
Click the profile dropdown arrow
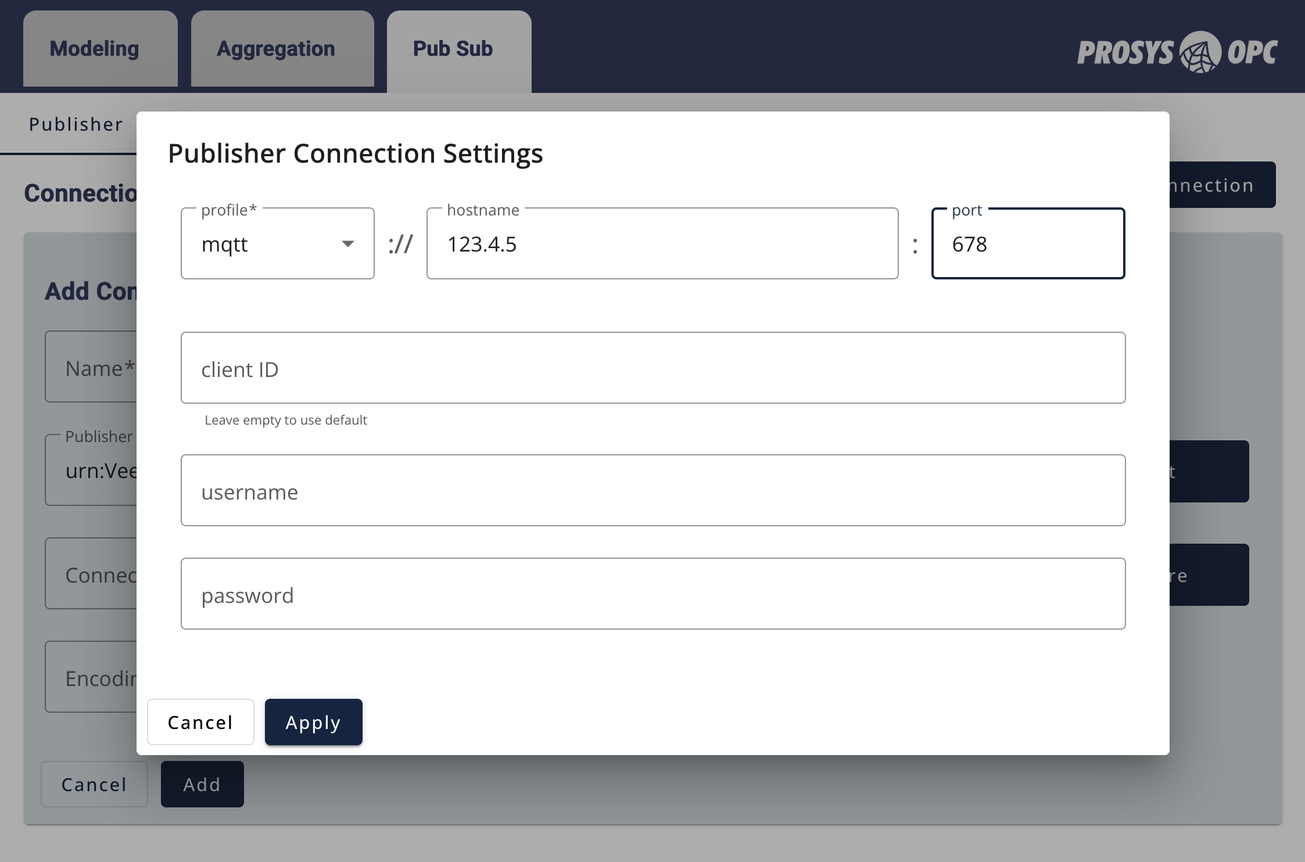(347, 244)
